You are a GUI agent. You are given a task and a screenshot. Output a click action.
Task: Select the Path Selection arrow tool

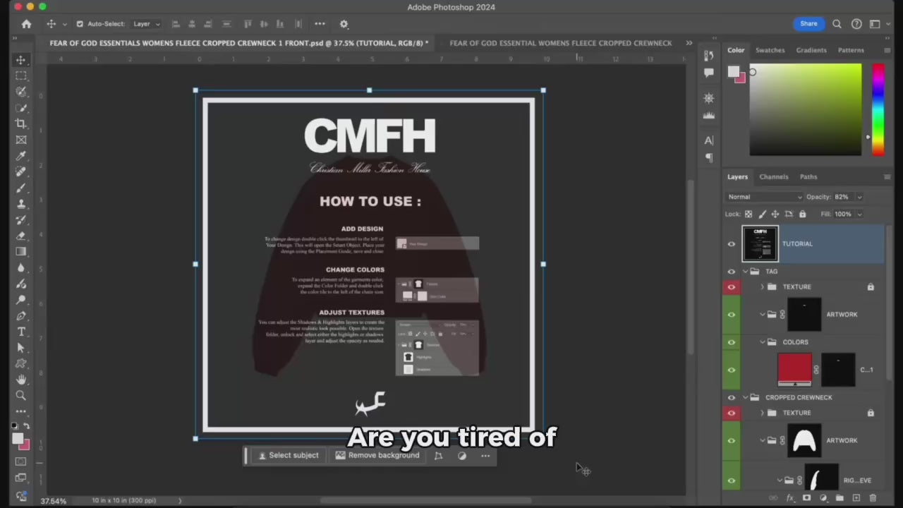[x=21, y=348]
